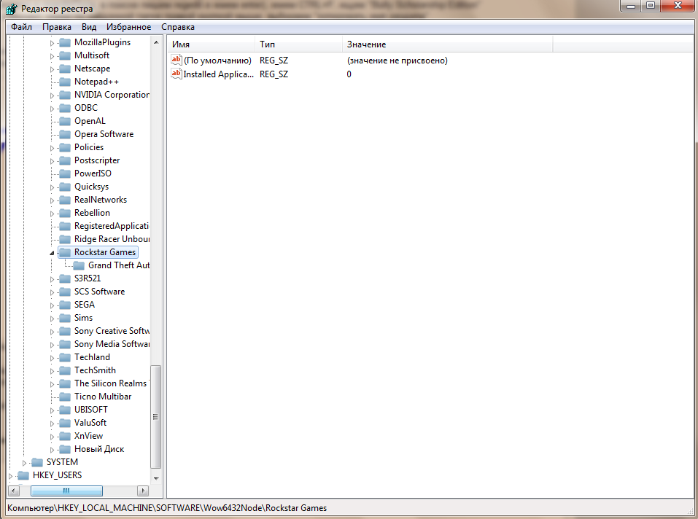
Task: Click the tree's scroll left arrow
Action: pos(14,491)
